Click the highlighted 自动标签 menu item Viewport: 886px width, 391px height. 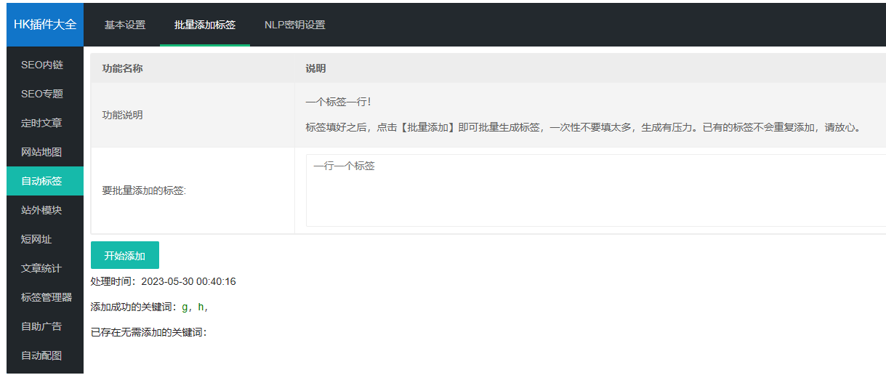[x=42, y=181]
